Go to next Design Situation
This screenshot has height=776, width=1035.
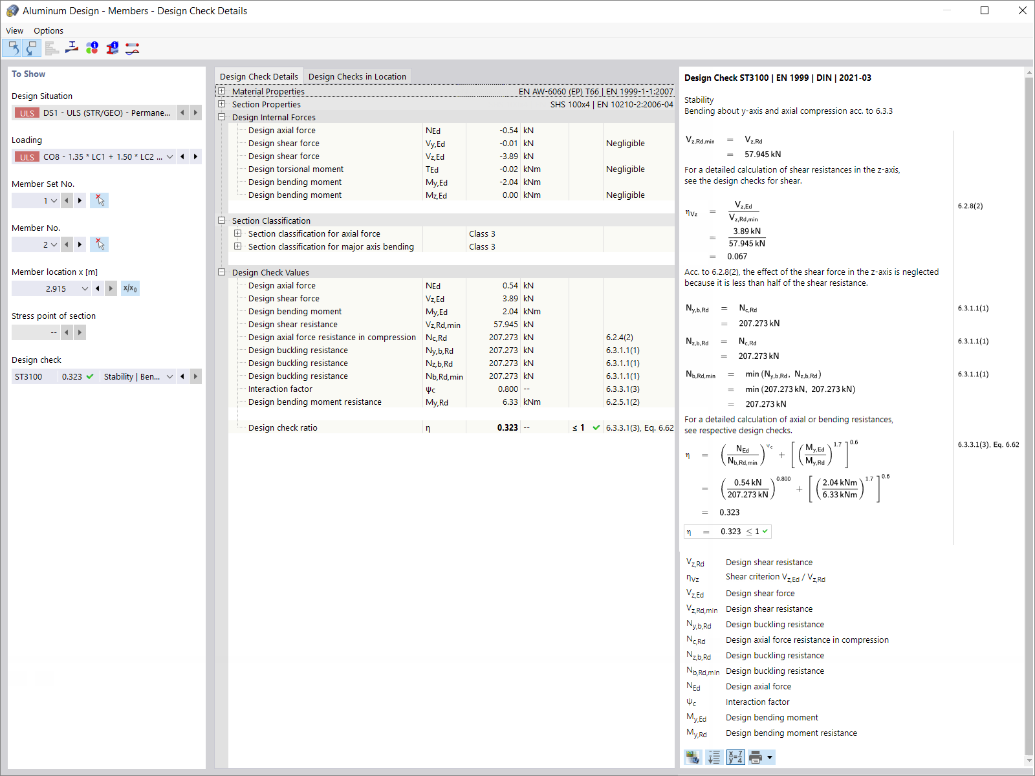[195, 113]
